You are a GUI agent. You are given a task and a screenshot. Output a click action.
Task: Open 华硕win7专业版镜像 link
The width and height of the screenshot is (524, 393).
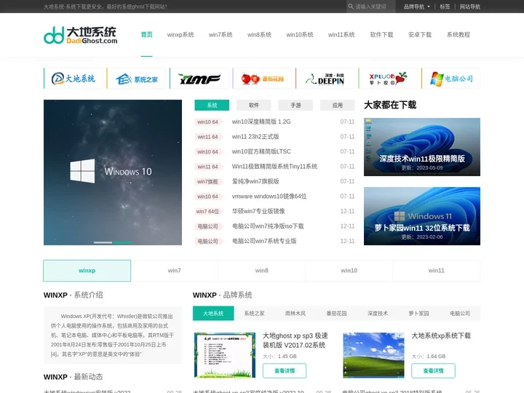click(x=258, y=211)
